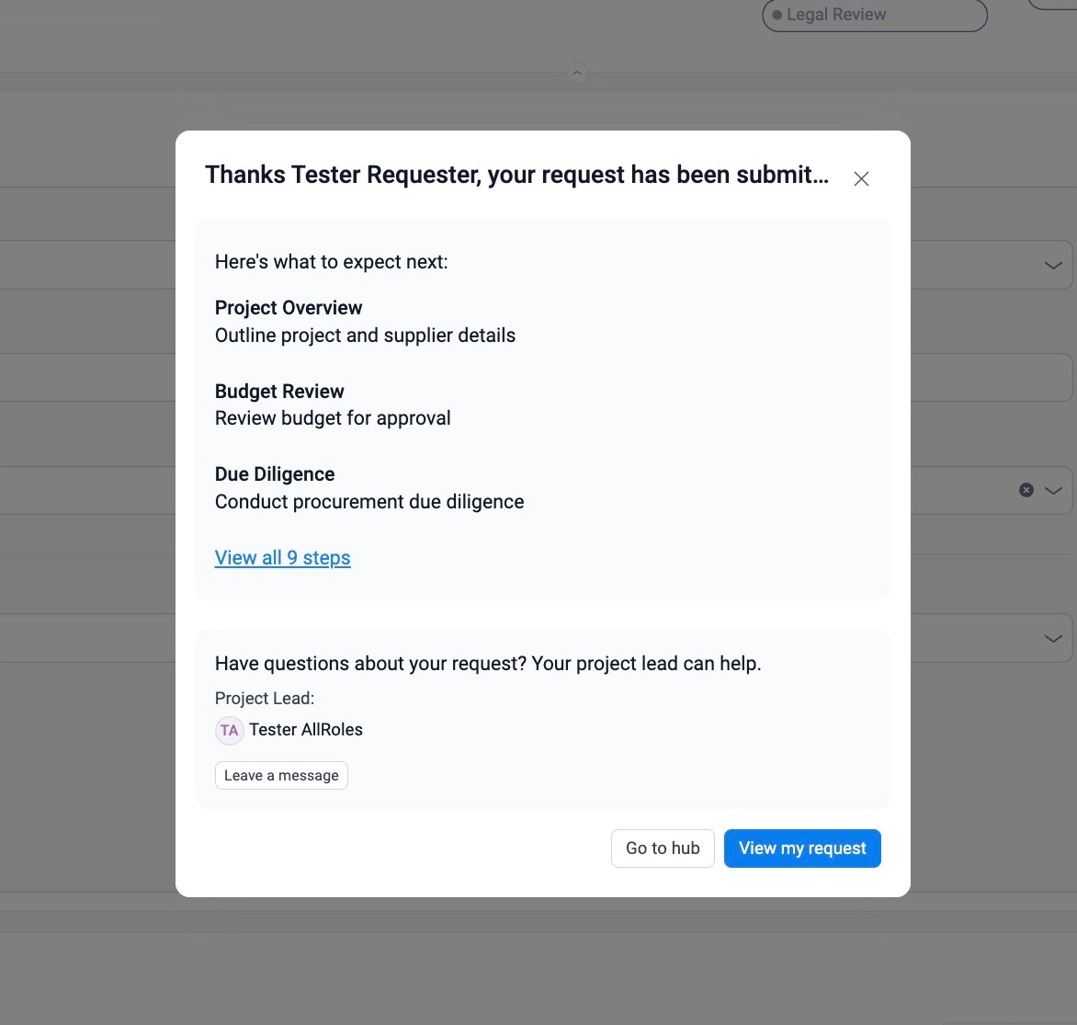
Task: Click the TA project lead avatar
Action: [x=229, y=730]
